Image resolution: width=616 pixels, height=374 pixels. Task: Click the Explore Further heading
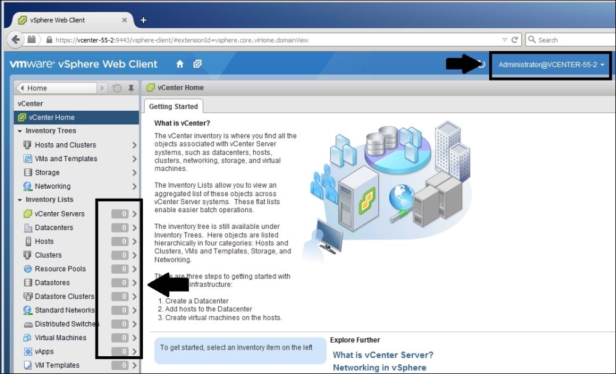[x=355, y=340]
